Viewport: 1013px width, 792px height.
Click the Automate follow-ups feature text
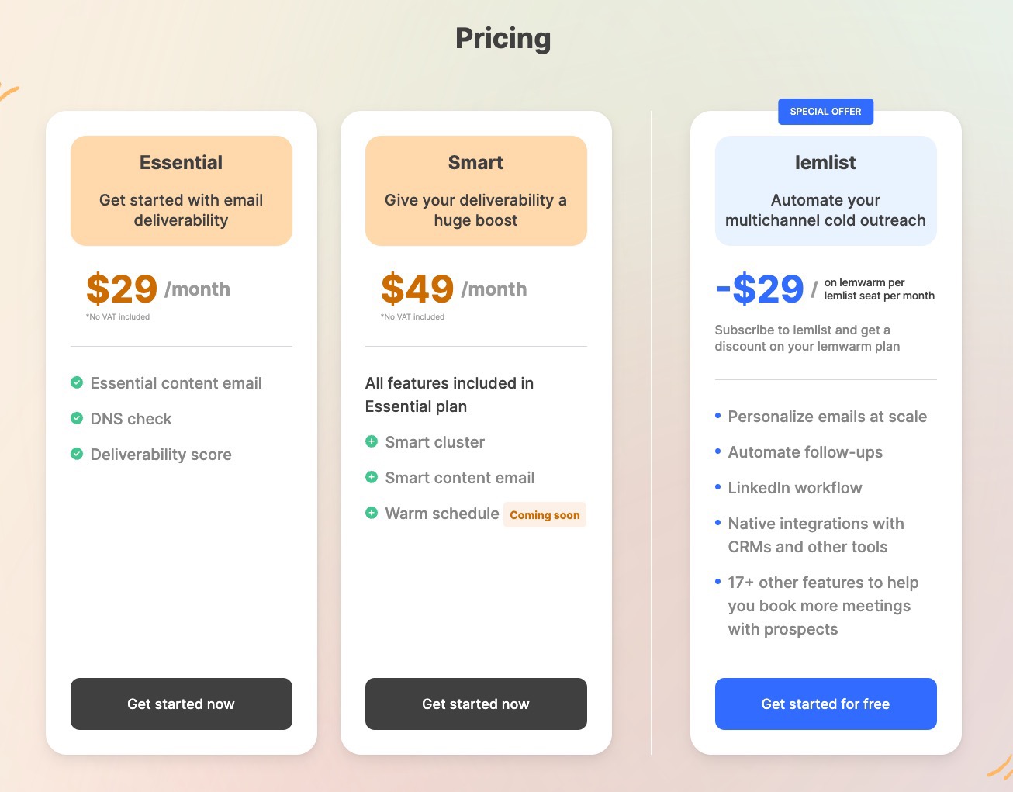pos(805,452)
